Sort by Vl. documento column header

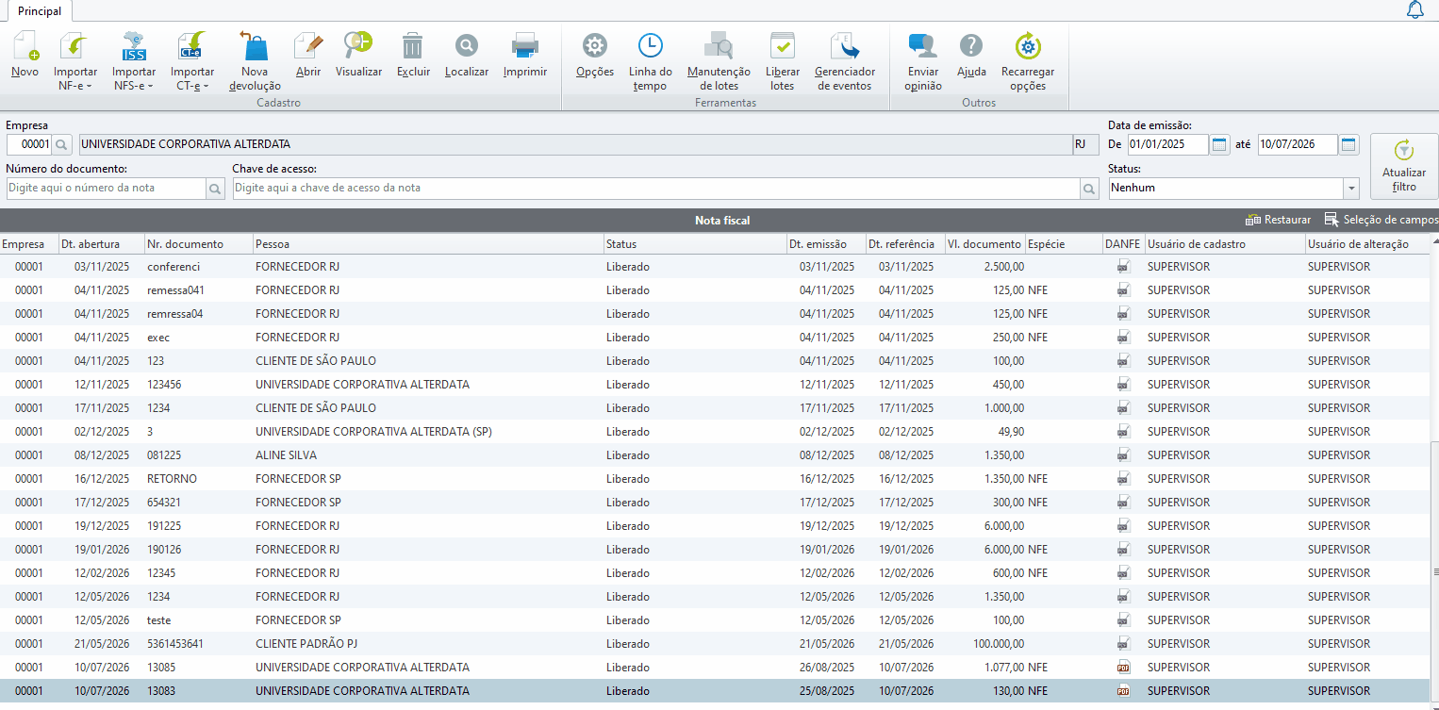(984, 244)
